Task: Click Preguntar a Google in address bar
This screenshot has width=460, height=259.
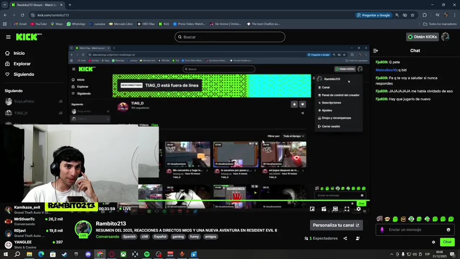Action: click(373, 15)
